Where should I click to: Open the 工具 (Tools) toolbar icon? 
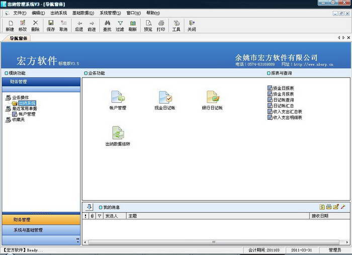point(176,26)
